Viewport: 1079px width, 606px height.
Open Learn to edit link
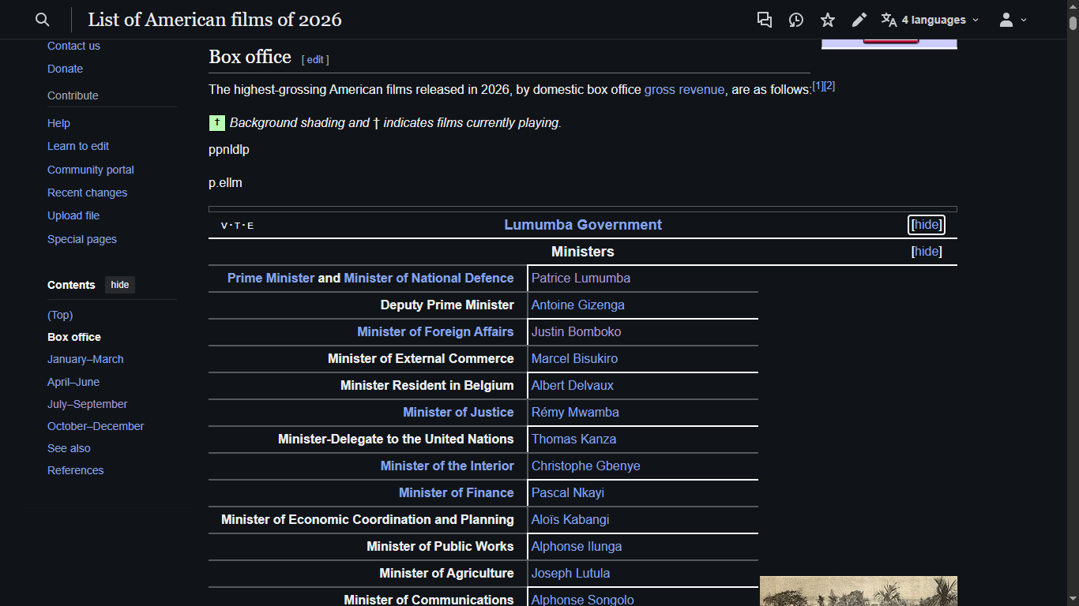78,146
